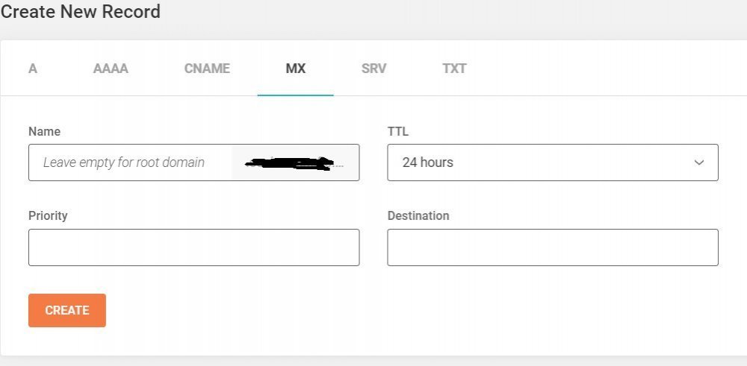Image resolution: width=747 pixels, height=366 pixels.
Task: Click into the Destination input box
Action: [552, 247]
